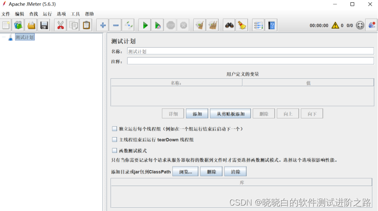The height and width of the screenshot is (211, 378).
Task: Click the Shutdown threads icon
Action: coord(183,25)
